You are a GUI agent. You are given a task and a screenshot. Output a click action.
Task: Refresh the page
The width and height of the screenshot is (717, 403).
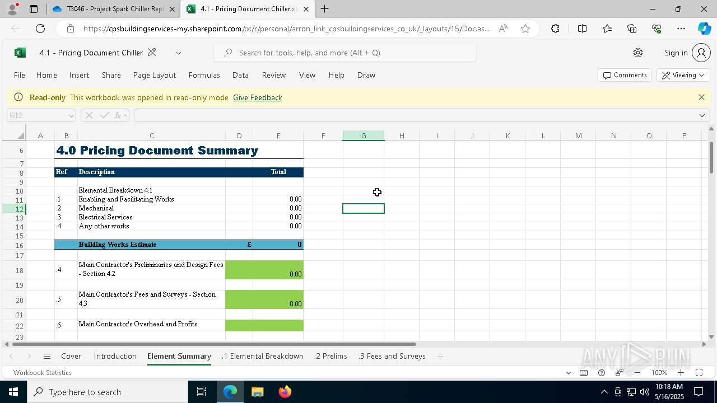click(x=40, y=29)
